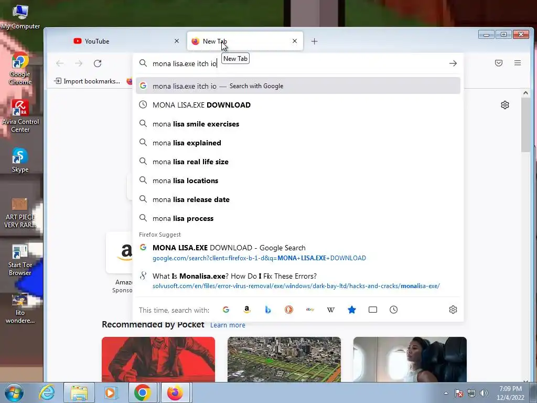Close the New Tab tab

[295, 41]
